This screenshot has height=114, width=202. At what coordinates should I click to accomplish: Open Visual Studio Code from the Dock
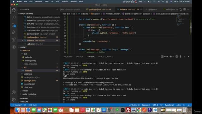155,110
